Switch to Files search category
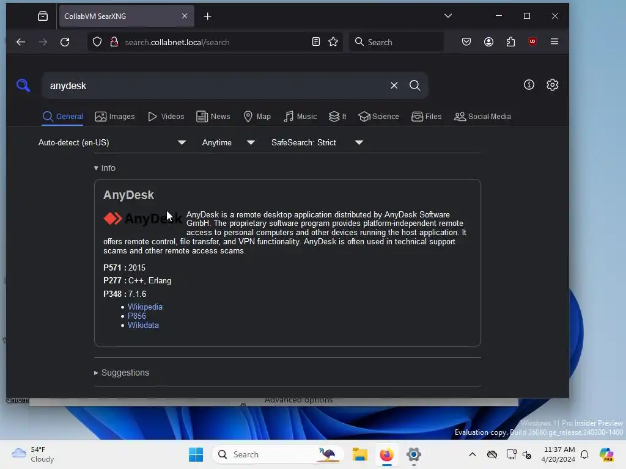The width and height of the screenshot is (626, 469). click(x=426, y=117)
